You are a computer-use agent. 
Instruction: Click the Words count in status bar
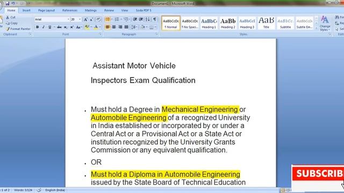[23, 190]
